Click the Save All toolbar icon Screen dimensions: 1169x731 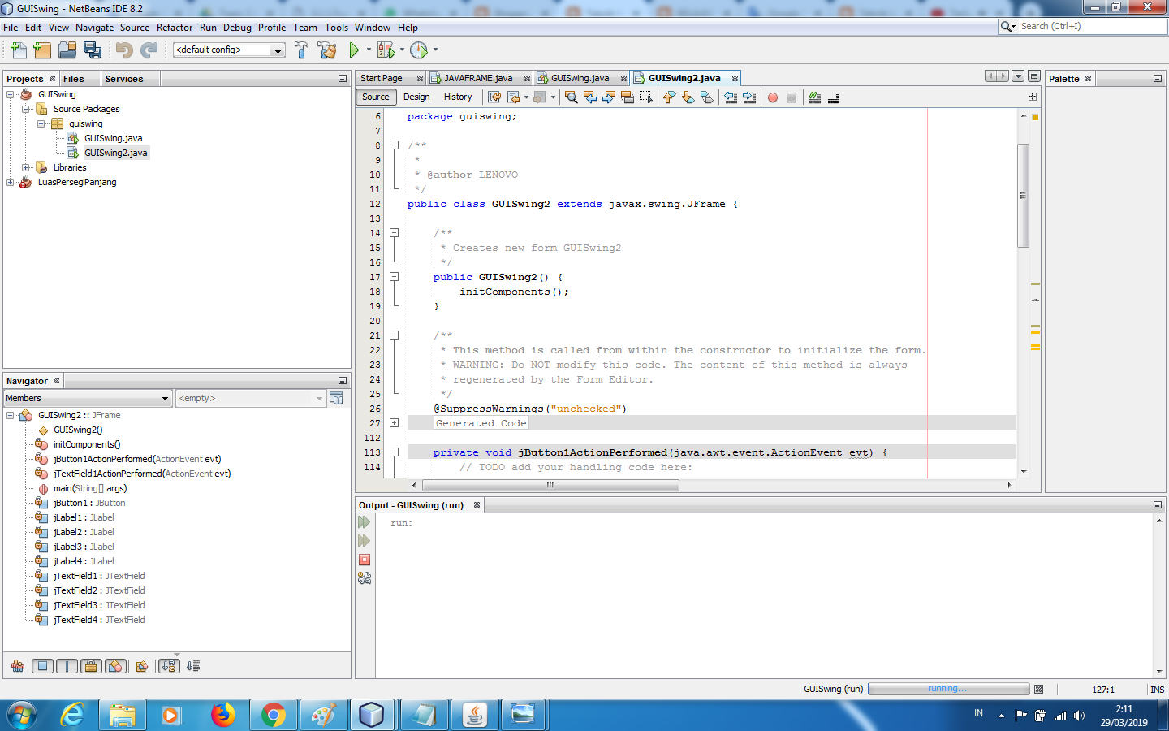point(93,50)
